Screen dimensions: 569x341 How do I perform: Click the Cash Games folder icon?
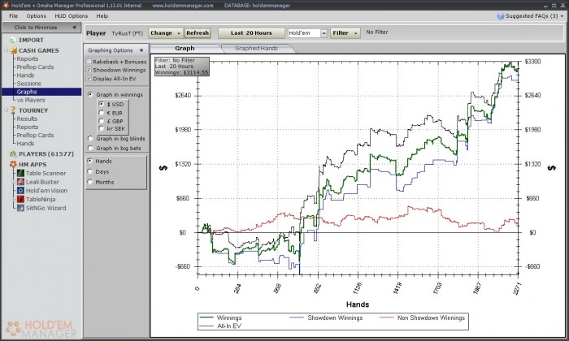14,50
